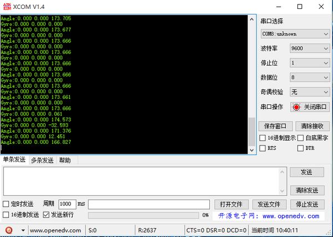333x237 pixels.
Task: Click 清除接收 to clear received data
Action: click(x=312, y=126)
